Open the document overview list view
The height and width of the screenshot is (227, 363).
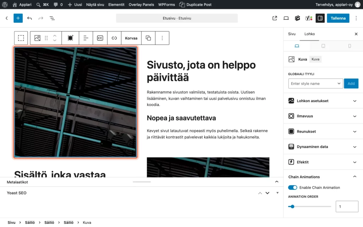[x=52, y=18]
